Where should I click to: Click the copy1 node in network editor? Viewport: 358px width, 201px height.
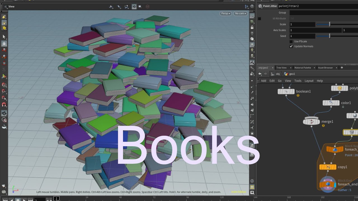tap(328, 167)
